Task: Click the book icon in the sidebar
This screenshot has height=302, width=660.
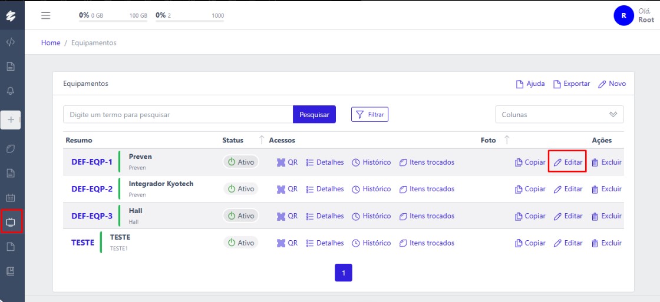Action: click(11, 271)
